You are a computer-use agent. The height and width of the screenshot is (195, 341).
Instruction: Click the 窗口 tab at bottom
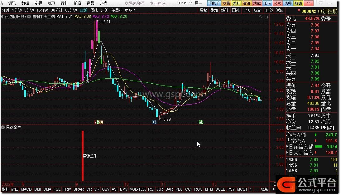(15, 190)
